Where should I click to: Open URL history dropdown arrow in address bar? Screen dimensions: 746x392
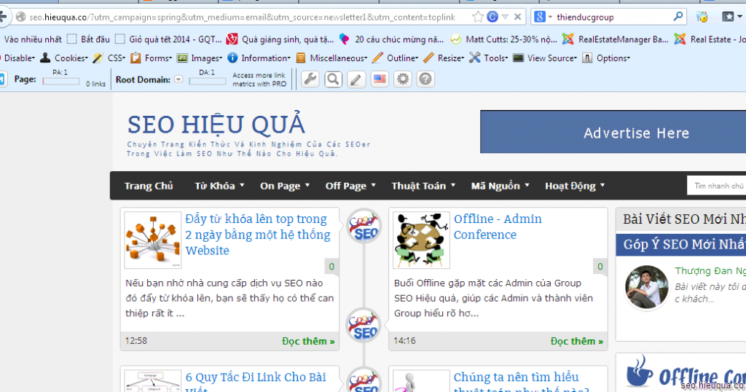tap(506, 17)
